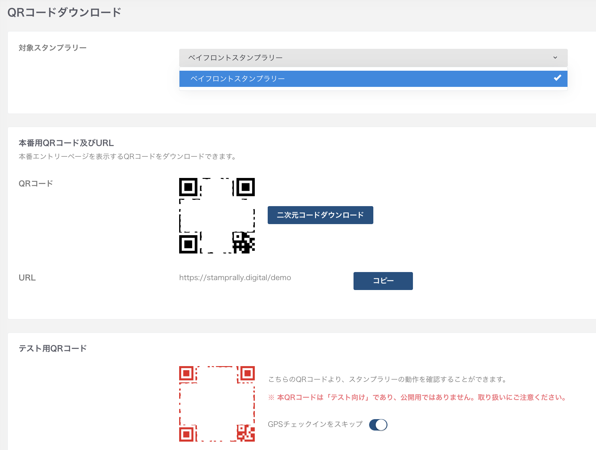Click the 本番用QRコード及びURL section heading
The height and width of the screenshot is (450, 596).
tap(66, 143)
